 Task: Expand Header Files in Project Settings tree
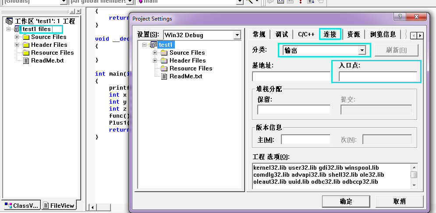coord(155,60)
